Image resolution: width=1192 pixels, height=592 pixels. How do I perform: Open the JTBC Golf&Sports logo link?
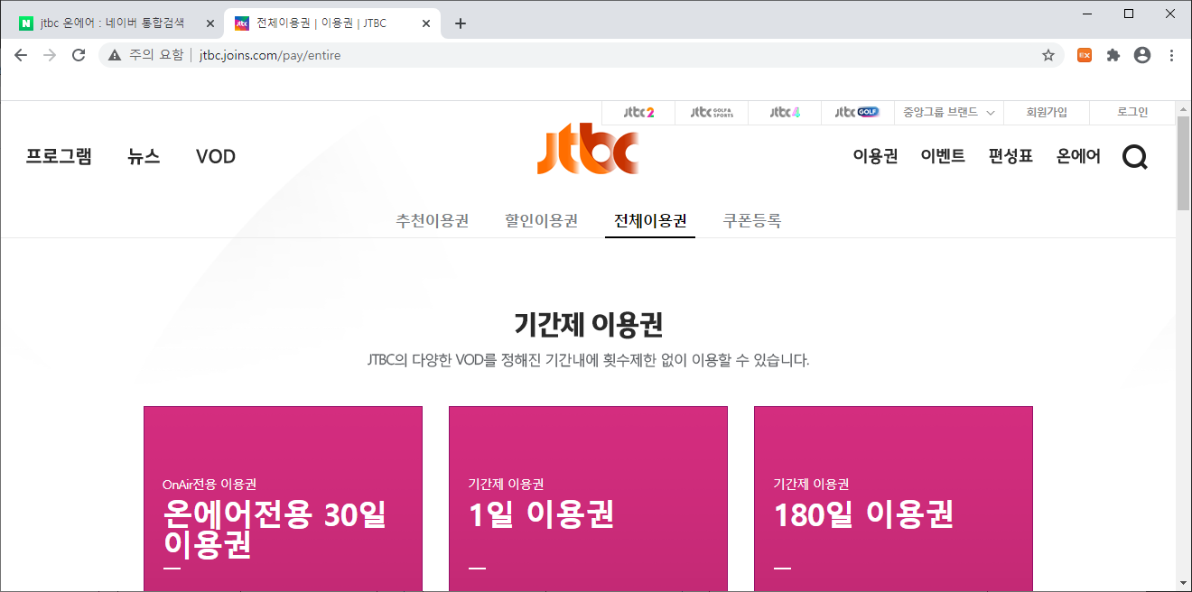point(712,113)
